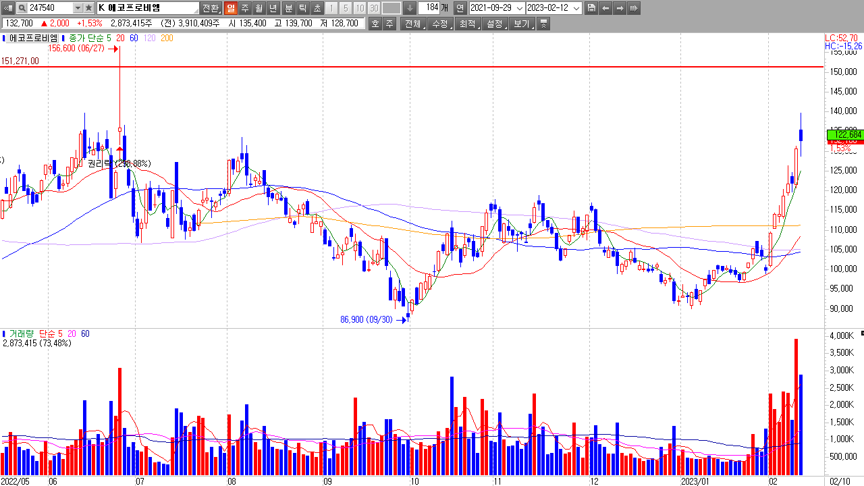Click the change percent +1.53%
The image size is (864, 486).
click(x=90, y=24)
